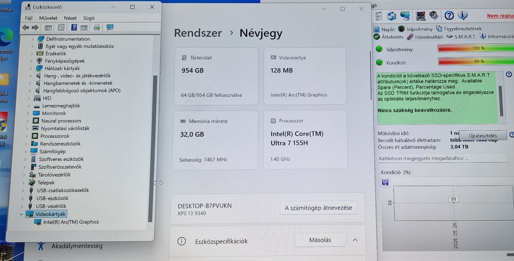Viewport: 514px width, 261px height.
Task: Open the Súgó menu
Action: point(89,18)
